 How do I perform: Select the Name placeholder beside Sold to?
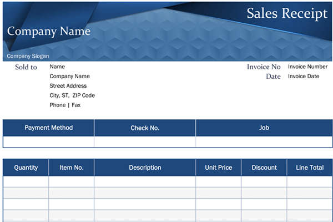click(x=57, y=67)
